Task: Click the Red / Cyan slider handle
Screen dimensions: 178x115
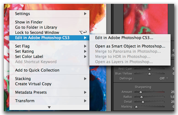Action: 149,69
